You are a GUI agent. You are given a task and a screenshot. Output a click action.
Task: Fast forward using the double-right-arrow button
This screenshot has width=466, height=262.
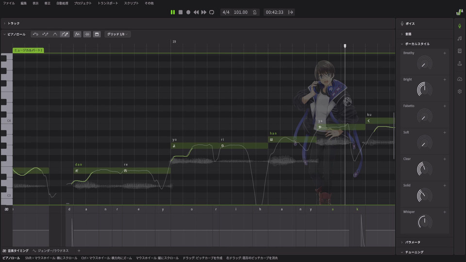[204, 12]
